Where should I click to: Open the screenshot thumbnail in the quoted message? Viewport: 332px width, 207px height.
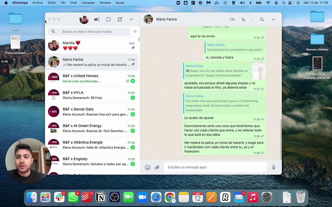pyautogui.click(x=258, y=71)
